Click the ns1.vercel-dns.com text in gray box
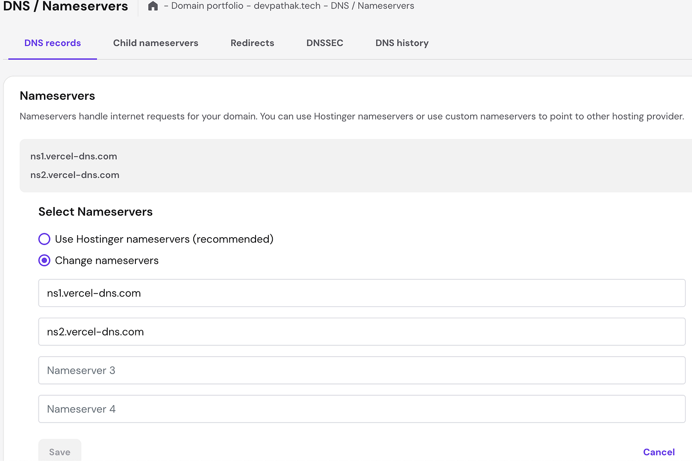Image resolution: width=692 pixels, height=461 pixels. point(74,156)
